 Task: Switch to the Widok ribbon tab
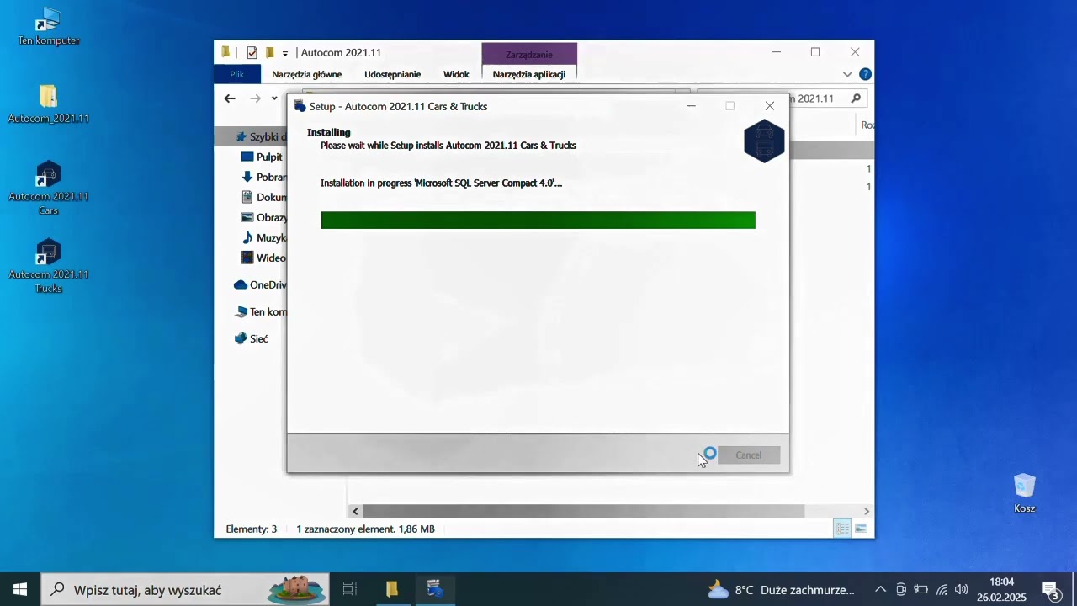tap(456, 74)
